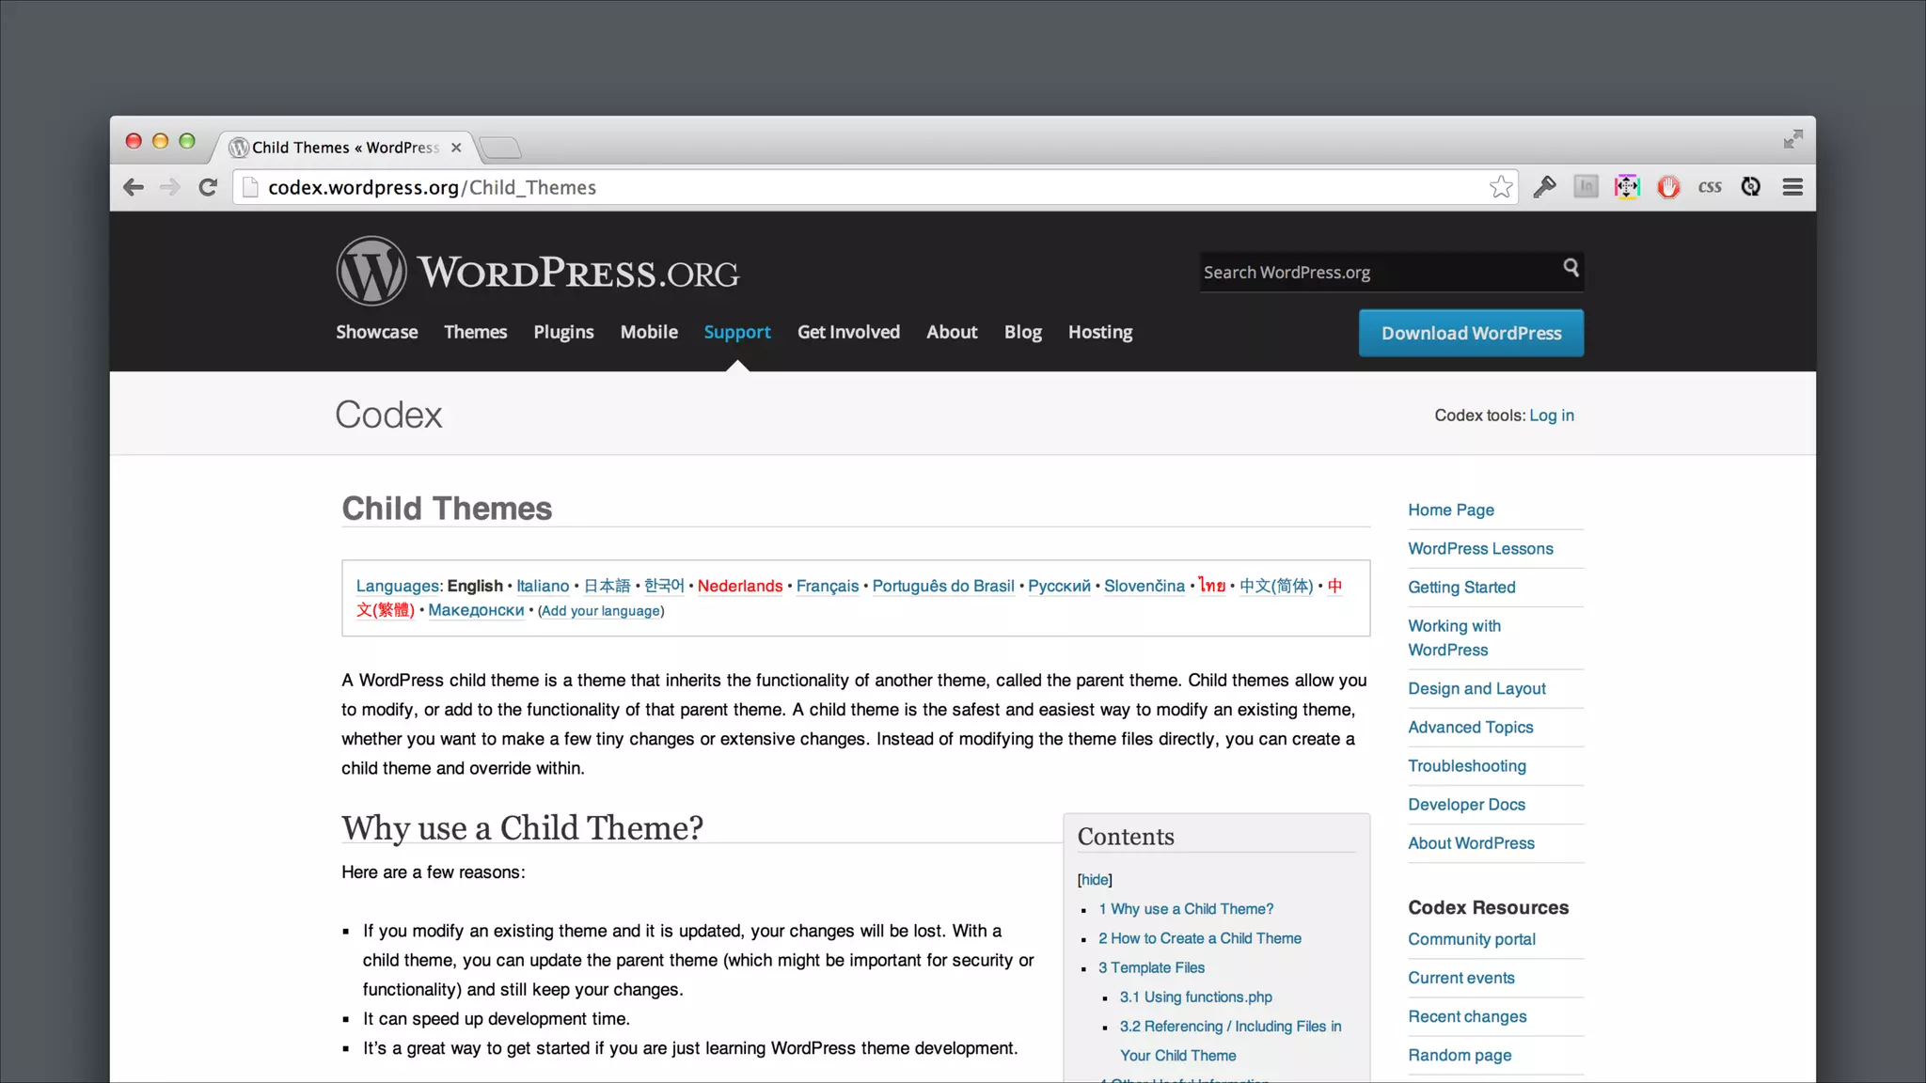
Task: Click the search magnifier on WordPress.org
Action: (x=1571, y=268)
